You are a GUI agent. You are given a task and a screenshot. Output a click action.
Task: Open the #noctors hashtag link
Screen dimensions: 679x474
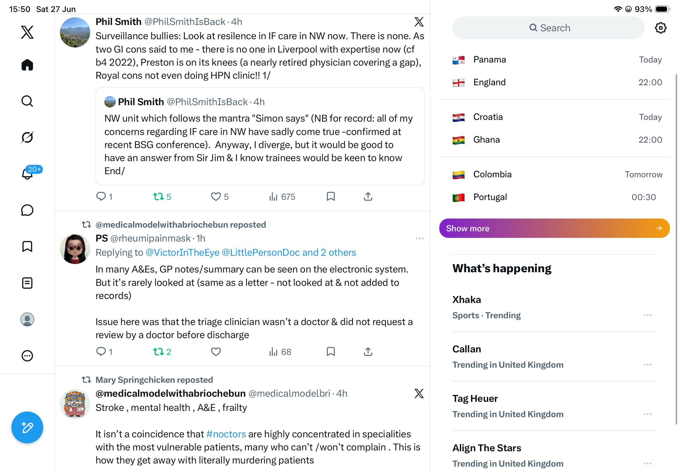(x=226, y=434)
